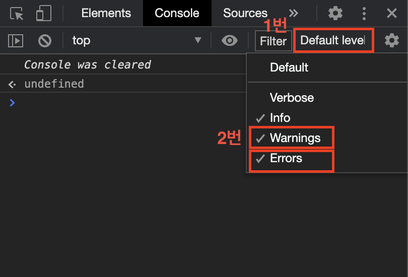Clear the console with the ban icon
The height and width of the screenshot is (277, 408).
coord(45,41)
